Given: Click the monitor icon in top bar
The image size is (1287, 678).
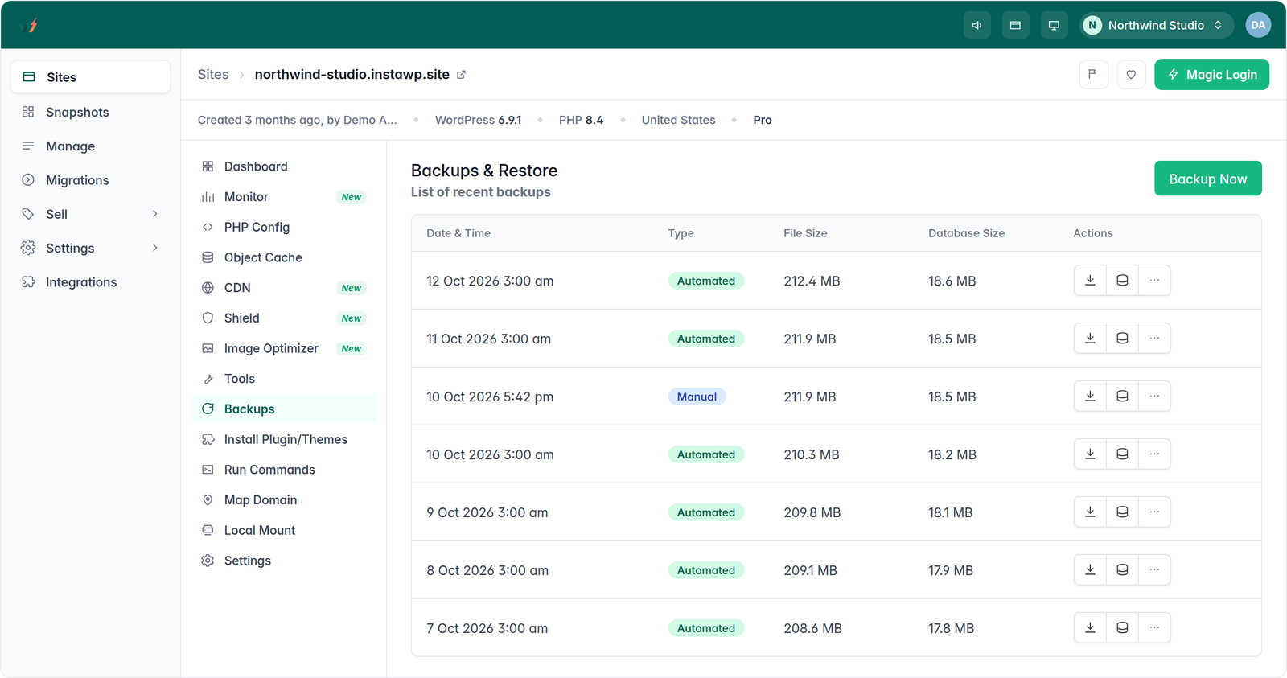Looking at the screenshot, I should tap(1054, 25).
